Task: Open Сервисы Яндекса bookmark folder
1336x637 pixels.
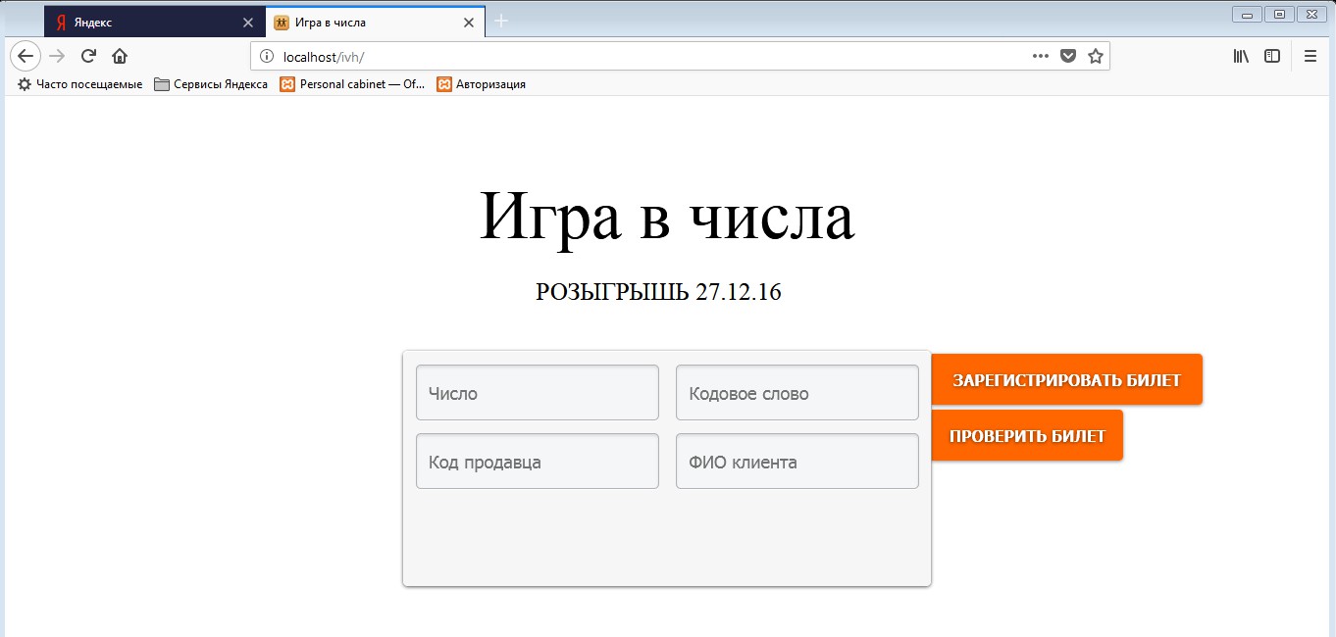Action: coord(211,84)
